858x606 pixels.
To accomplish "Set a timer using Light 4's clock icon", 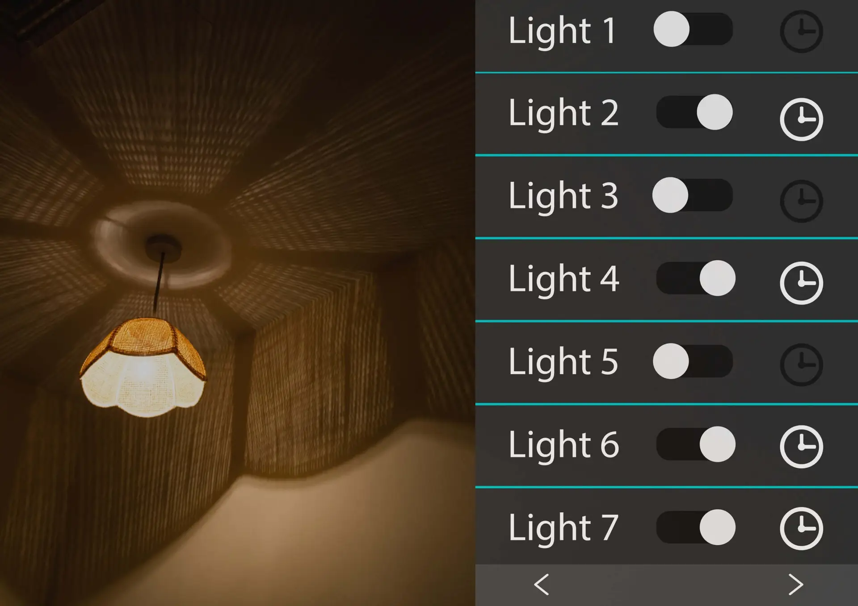I will (801, 283).
